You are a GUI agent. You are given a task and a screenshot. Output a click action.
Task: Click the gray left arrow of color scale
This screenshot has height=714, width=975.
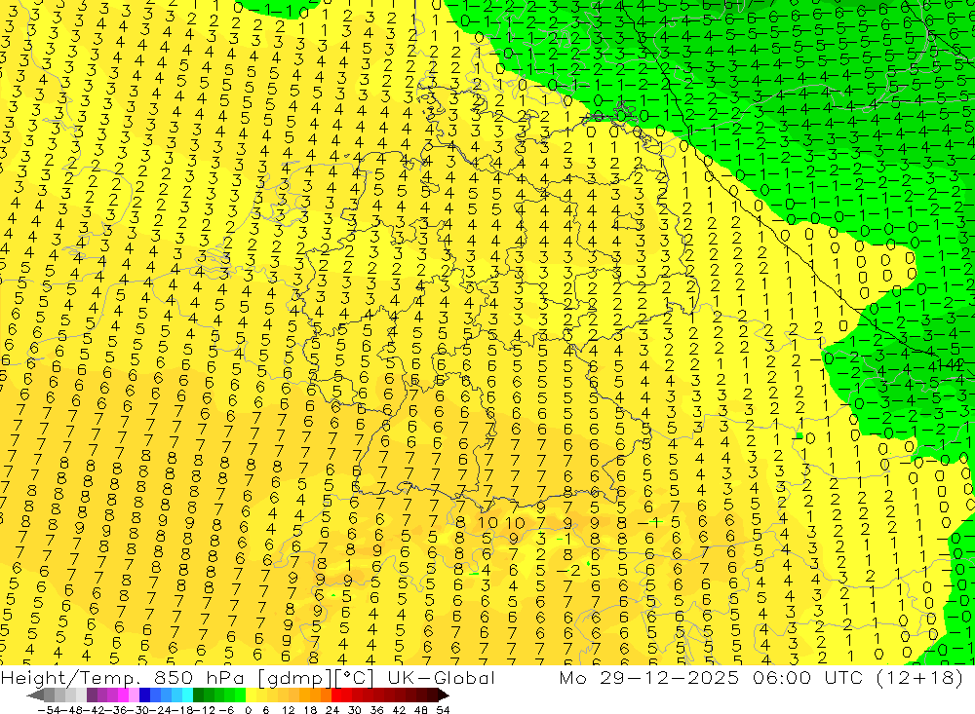click(35, 695)
